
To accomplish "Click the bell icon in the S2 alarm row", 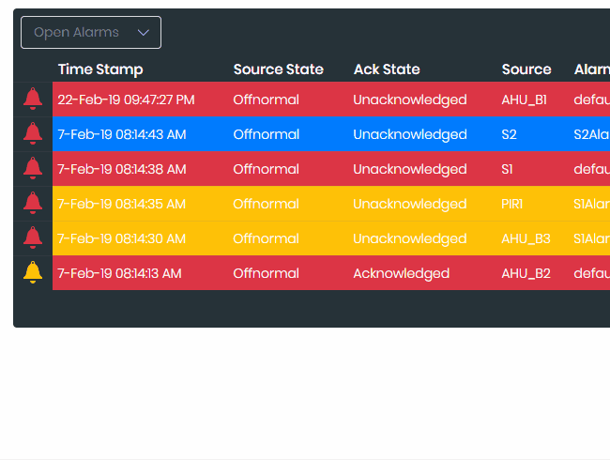I will tap(33, 133).
